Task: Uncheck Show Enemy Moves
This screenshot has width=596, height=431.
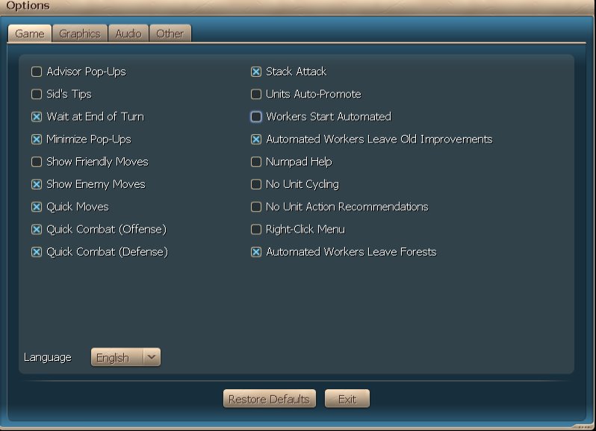Action: coord(37,184)
